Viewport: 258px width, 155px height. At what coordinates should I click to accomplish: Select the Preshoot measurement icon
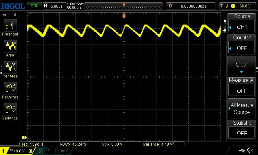10,25
